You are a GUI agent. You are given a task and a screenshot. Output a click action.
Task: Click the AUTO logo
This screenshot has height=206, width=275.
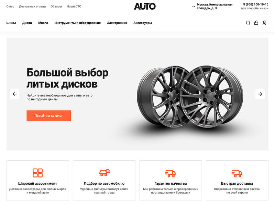145,7
